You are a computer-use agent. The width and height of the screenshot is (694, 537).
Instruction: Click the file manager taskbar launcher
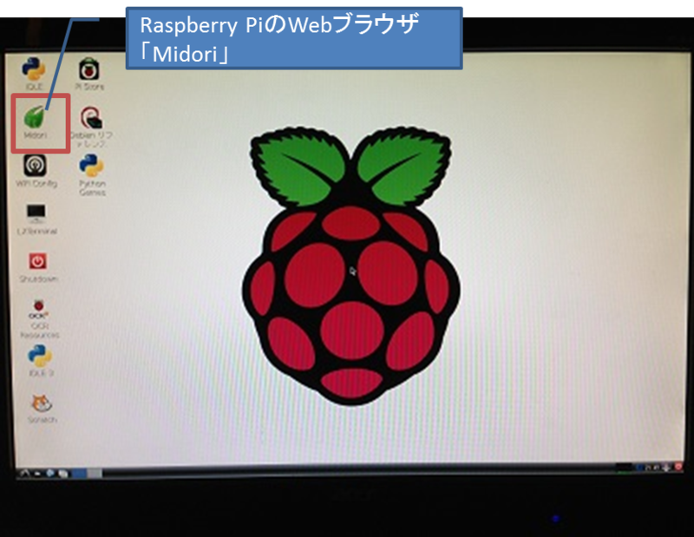point(37,474)
